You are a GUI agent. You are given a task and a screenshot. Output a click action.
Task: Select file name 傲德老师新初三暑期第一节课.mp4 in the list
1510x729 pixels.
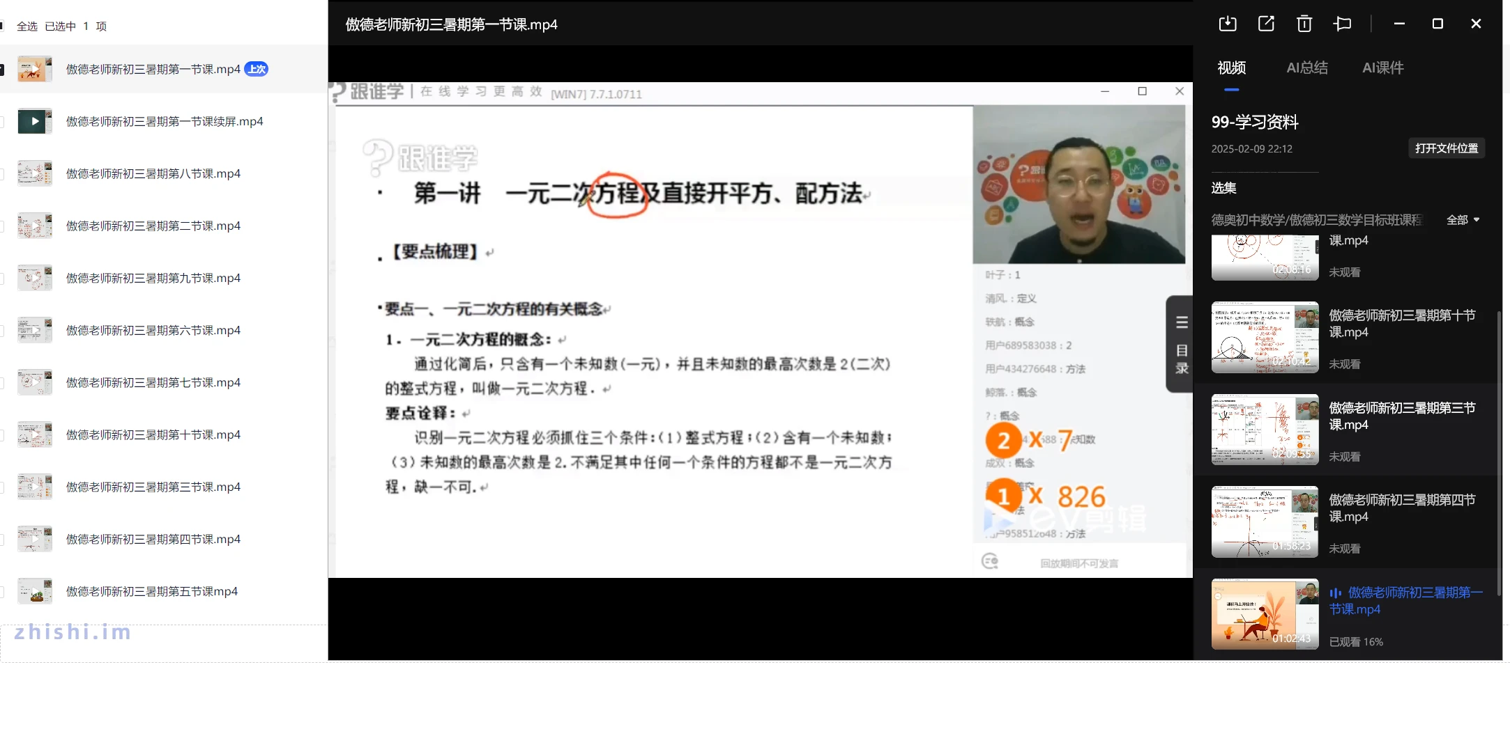coord(153,69)
